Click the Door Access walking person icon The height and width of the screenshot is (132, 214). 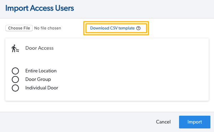[x=15, y=48]
